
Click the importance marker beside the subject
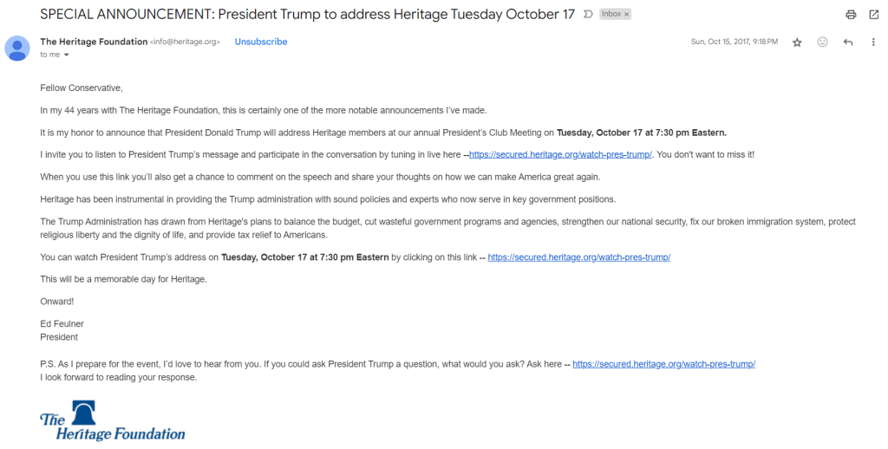point(589,14)
